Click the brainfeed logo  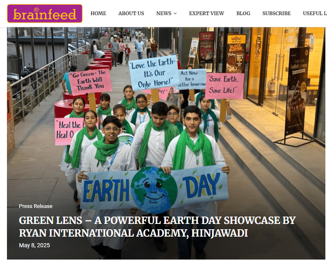pos(45,14)
